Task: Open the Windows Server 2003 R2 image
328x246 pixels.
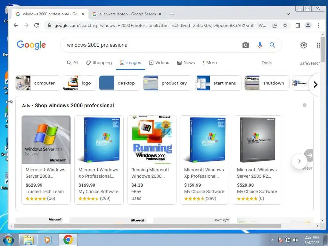Action: 258,140
